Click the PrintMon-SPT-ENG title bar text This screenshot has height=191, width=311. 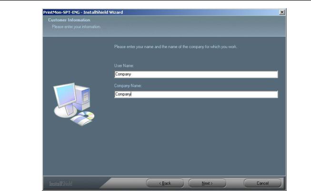tap(83, 12)
